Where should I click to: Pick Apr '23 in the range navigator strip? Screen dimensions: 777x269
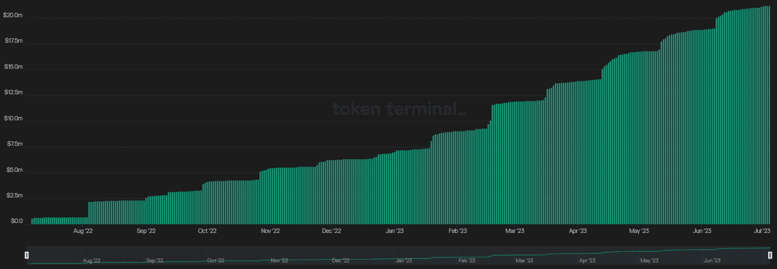pos(587,260)
